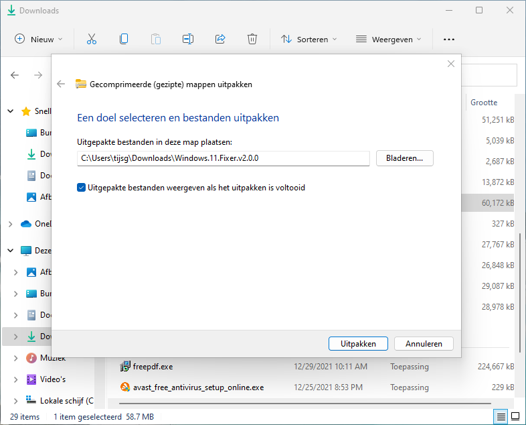This screenshot has height=425, width=526.
Task: Click the back arrow in extract dialog
Action: [x=61, y=84]
